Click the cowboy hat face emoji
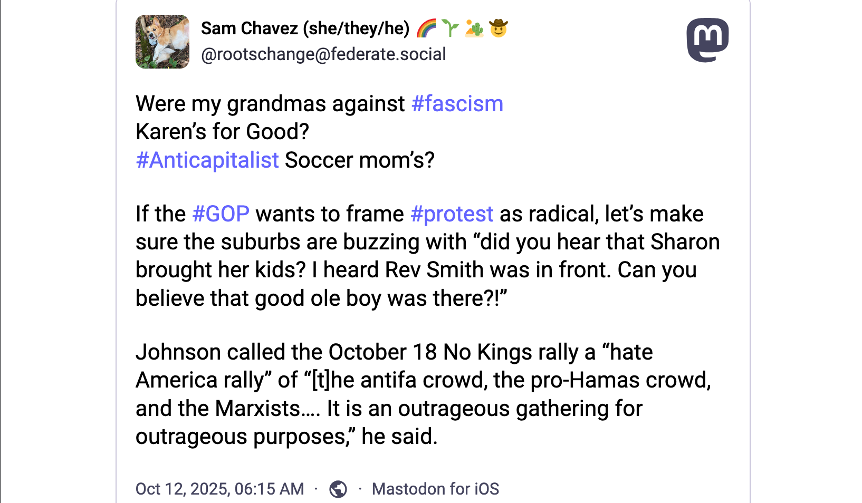 [499, 28]
